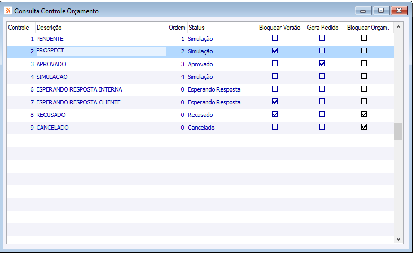413x254 pixels.
Task: Uncheck Gera Pedido for APROVADO row
Action: click(322, 63)
